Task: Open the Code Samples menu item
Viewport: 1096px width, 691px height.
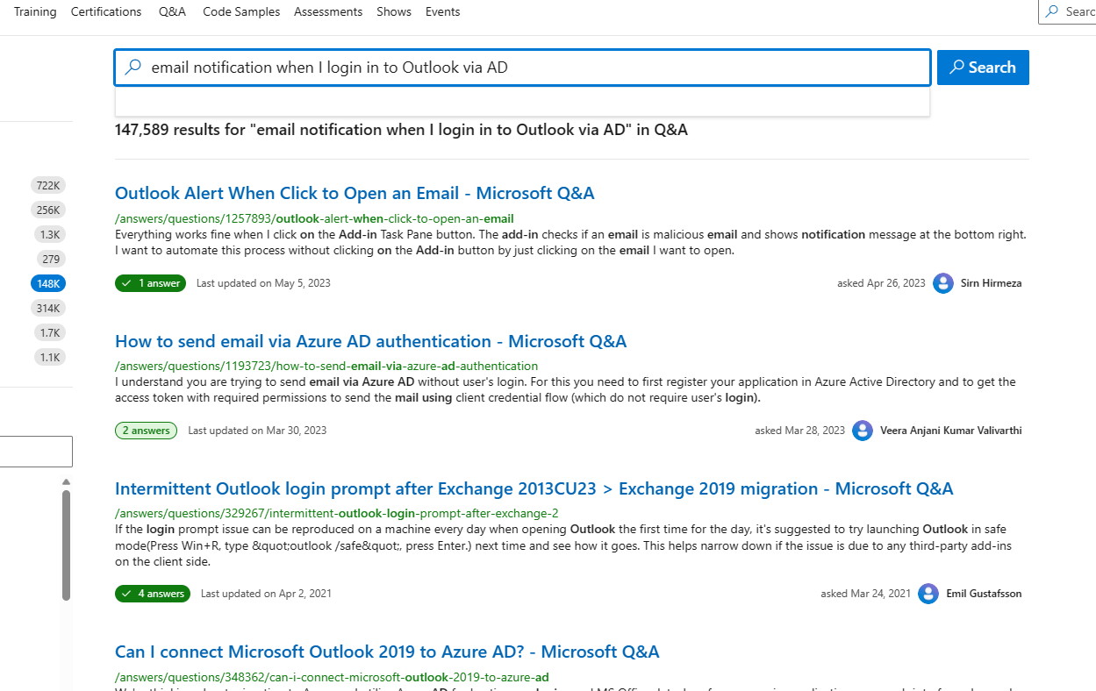Action: point(241,11)
